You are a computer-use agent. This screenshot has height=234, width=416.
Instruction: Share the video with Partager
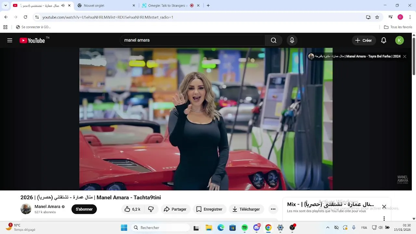pyautogui.click(x=175, y=209)
